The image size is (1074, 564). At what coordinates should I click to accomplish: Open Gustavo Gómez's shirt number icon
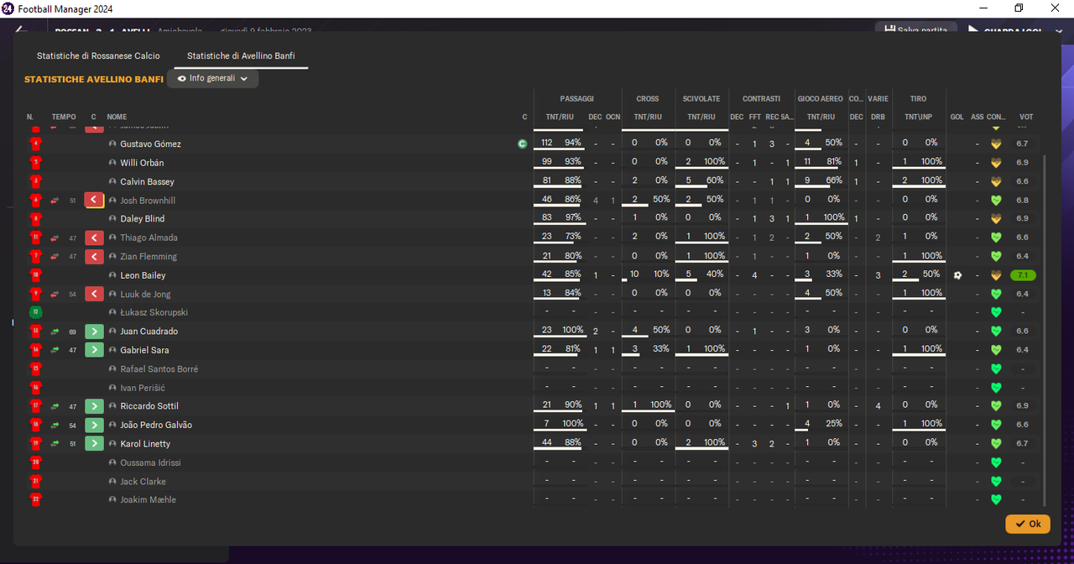pos(35,144)
